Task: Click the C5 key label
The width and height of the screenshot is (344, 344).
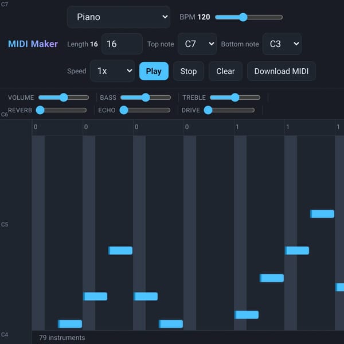Action: click(x=5, y=224)
